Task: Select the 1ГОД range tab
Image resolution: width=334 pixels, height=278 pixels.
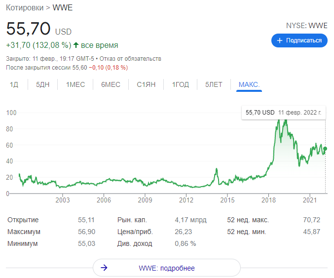Action: click(x=181, y=84)
